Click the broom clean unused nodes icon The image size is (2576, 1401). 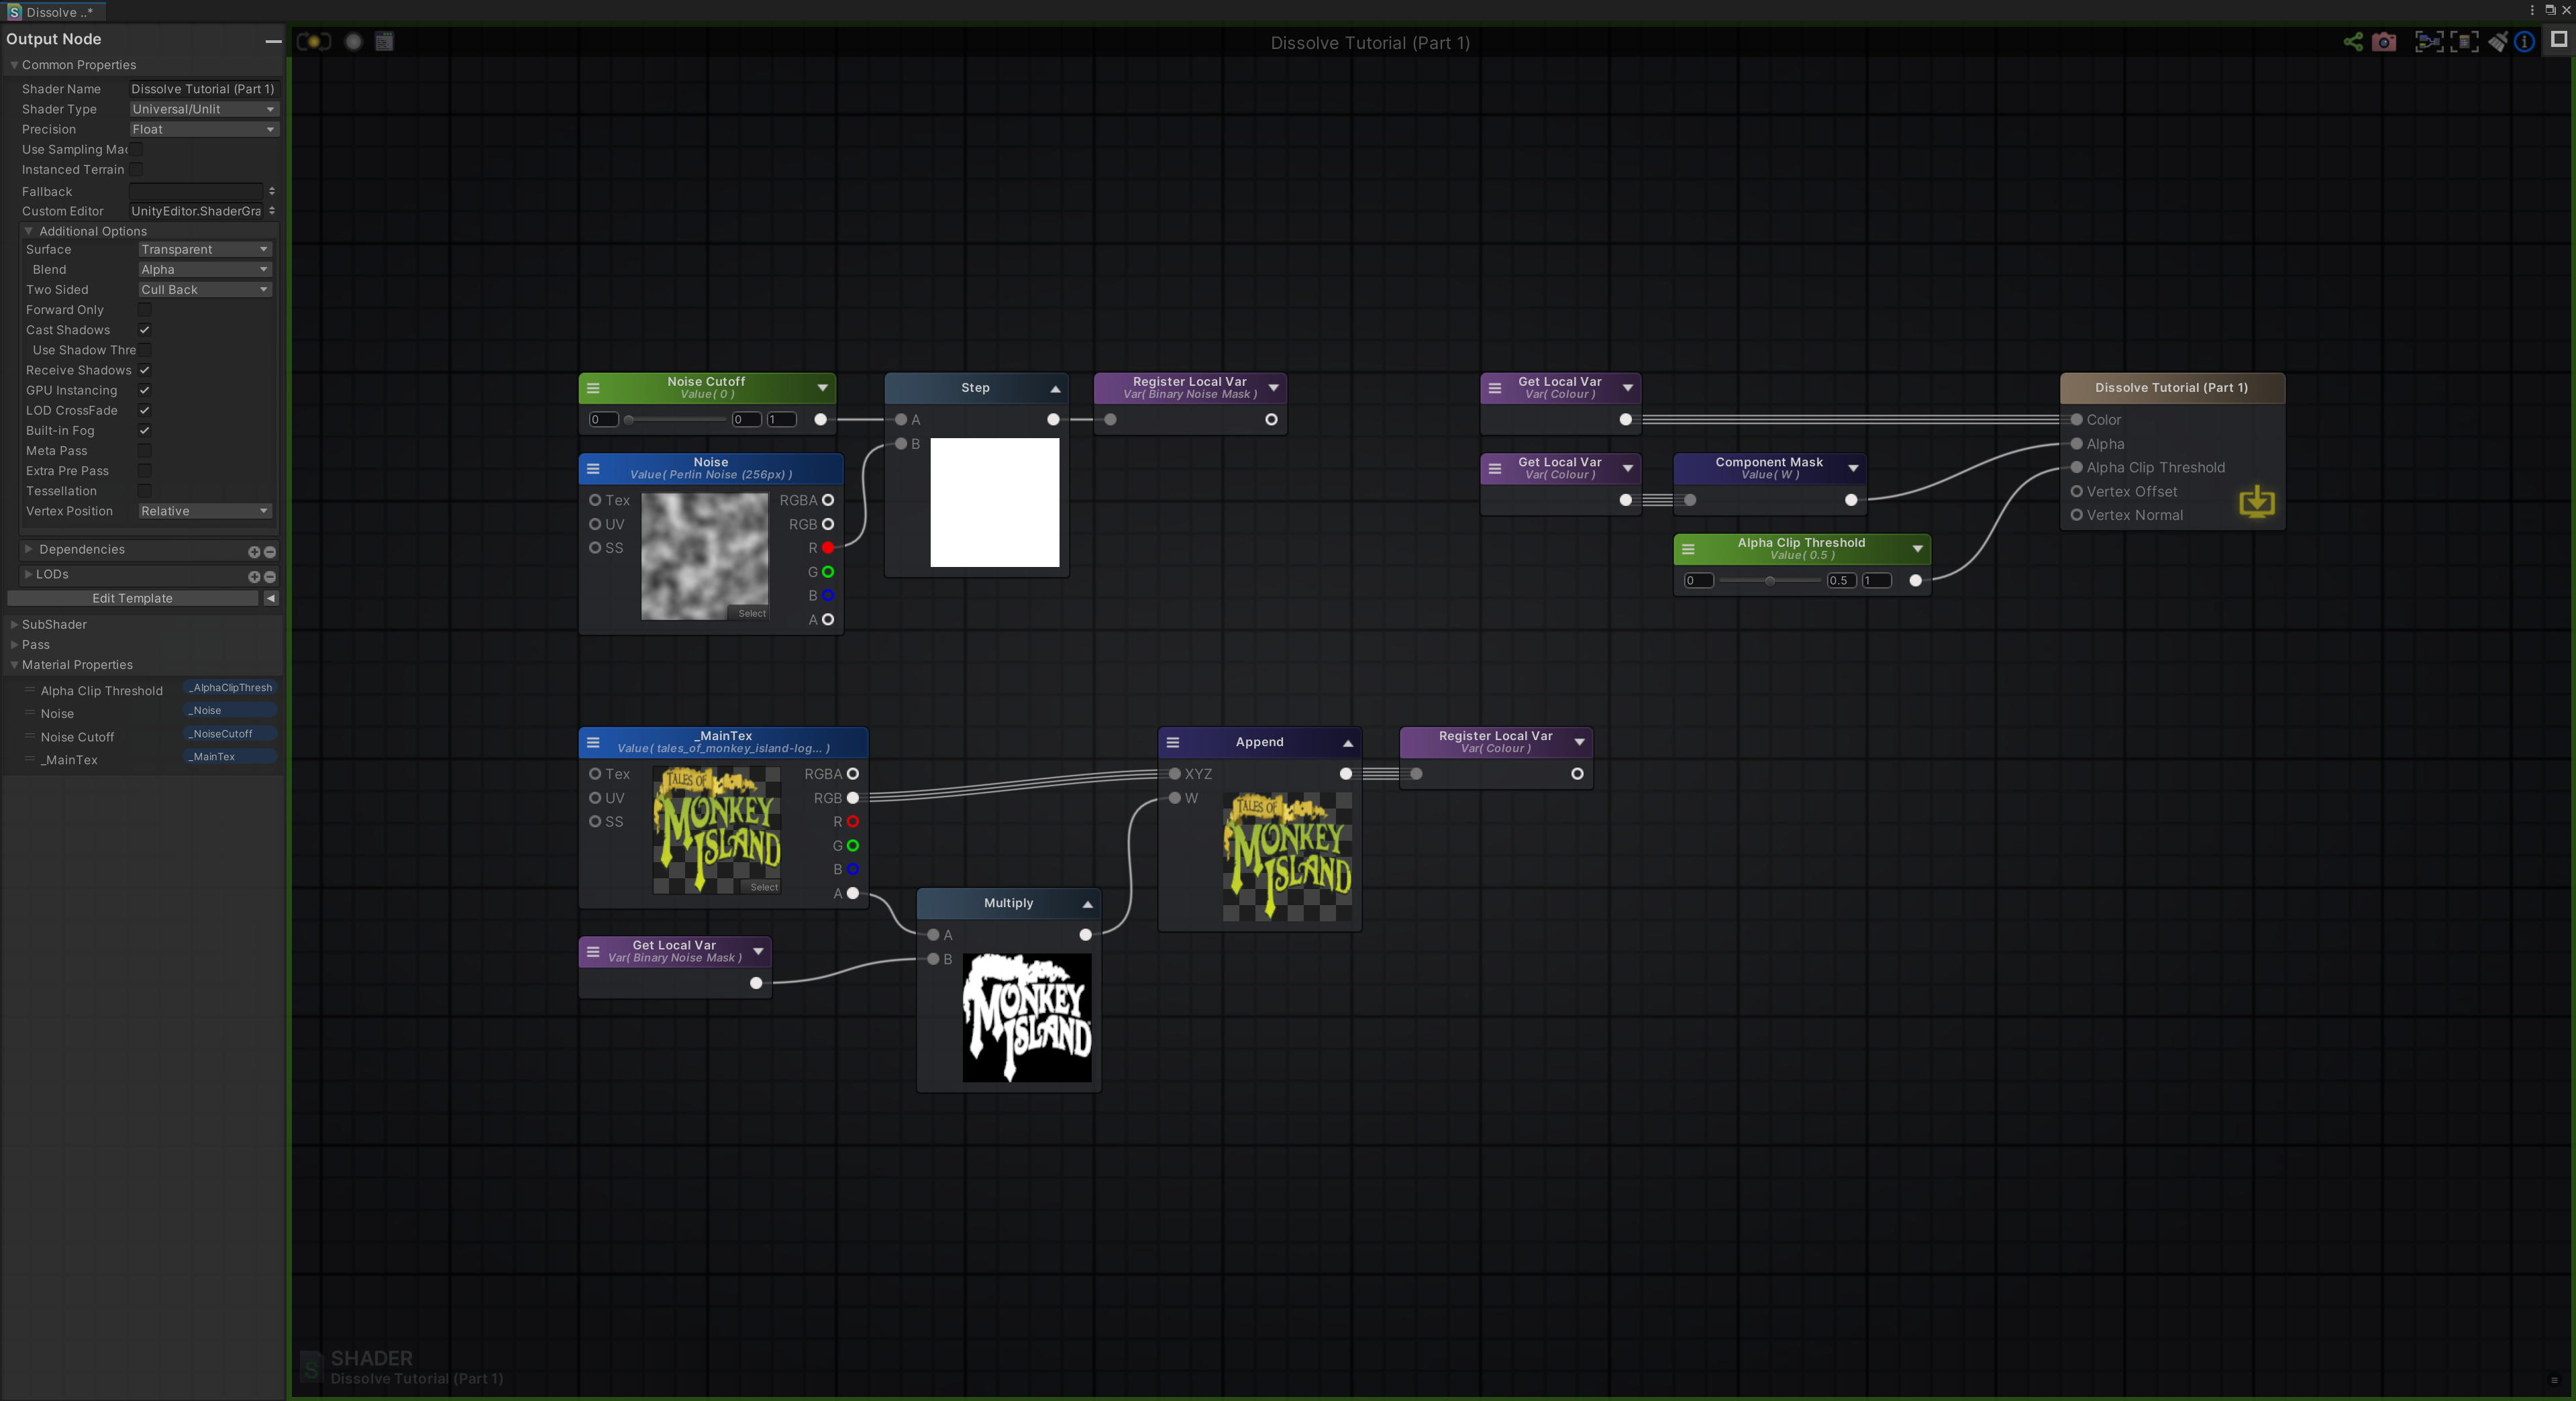[x=2497, y=42]
